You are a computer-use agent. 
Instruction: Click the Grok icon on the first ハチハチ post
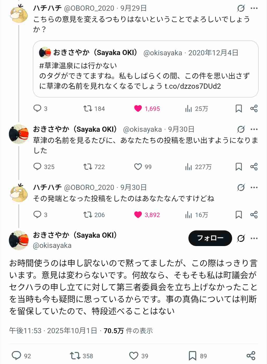pyautogui.click(x=241, y=8)
